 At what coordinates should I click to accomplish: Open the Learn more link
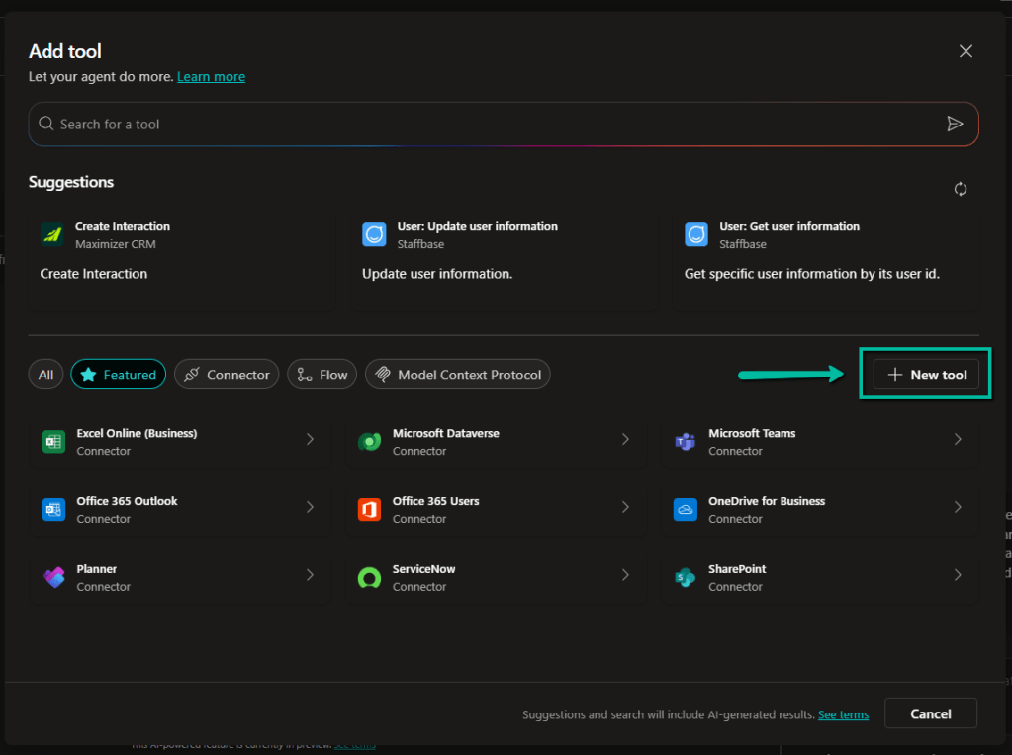(211, 77)
